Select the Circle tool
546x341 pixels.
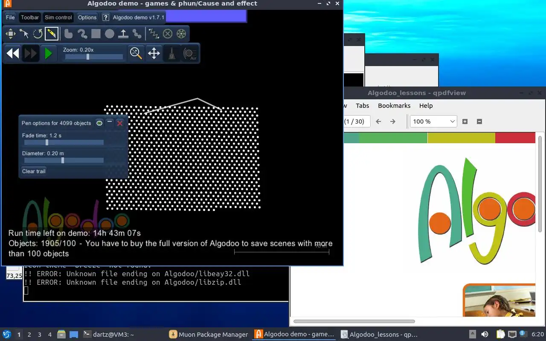pyautogui.click(x=109, y=34)
